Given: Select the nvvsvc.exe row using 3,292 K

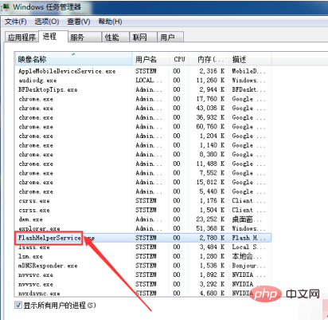Looking at the screenshot, I should point(143,284).
